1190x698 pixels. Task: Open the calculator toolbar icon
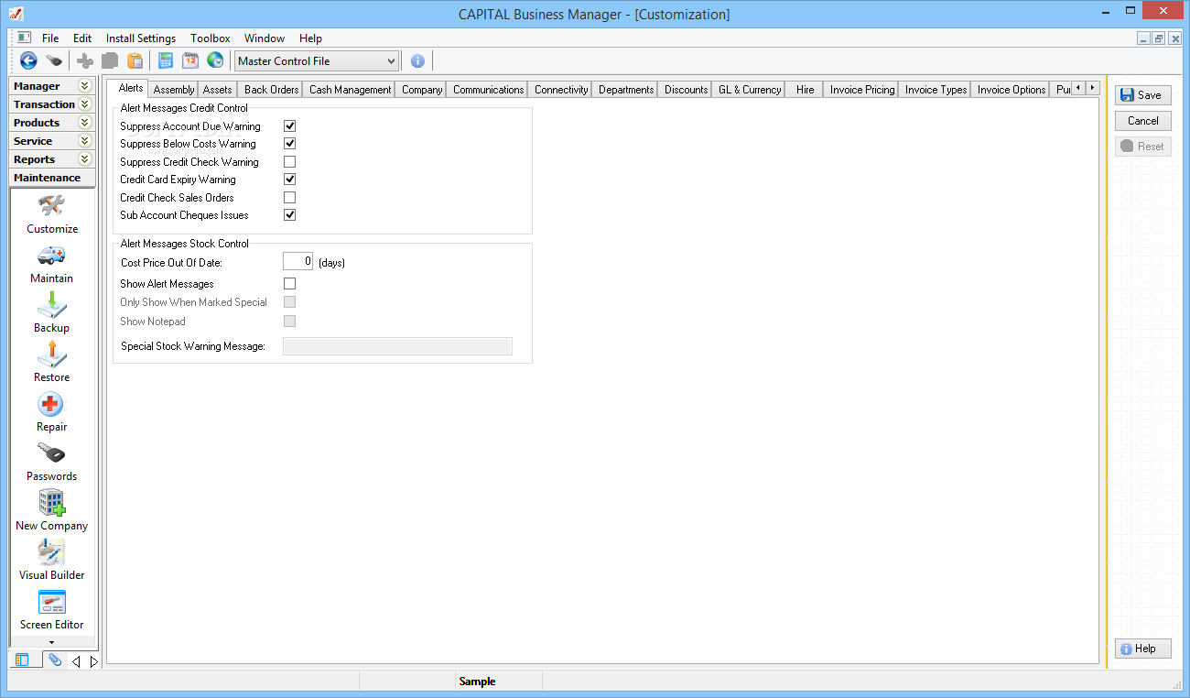[166, 60]
